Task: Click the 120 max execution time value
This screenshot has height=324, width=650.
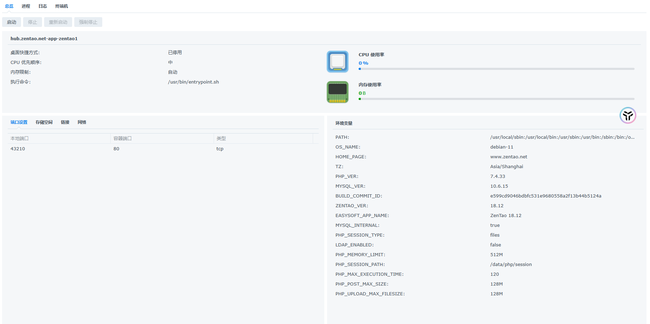Action: pos(495,274)
